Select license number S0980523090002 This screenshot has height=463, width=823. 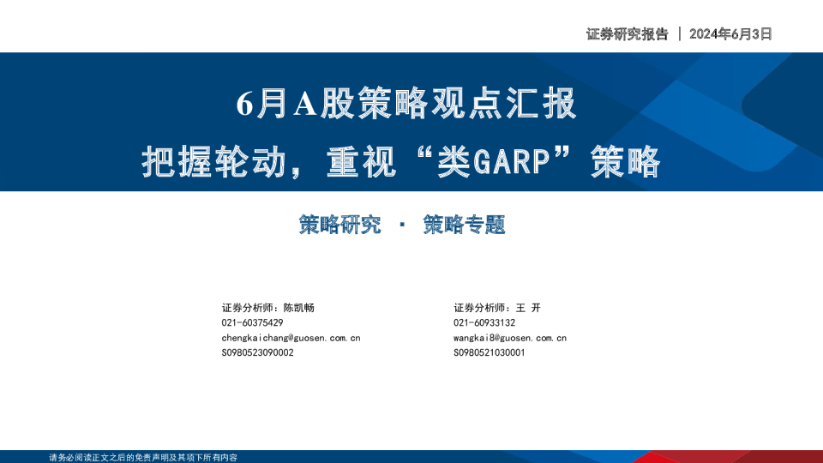257,352
